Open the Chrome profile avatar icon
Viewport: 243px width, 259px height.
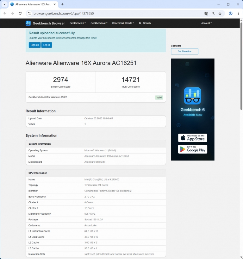[x=231, y=14]
